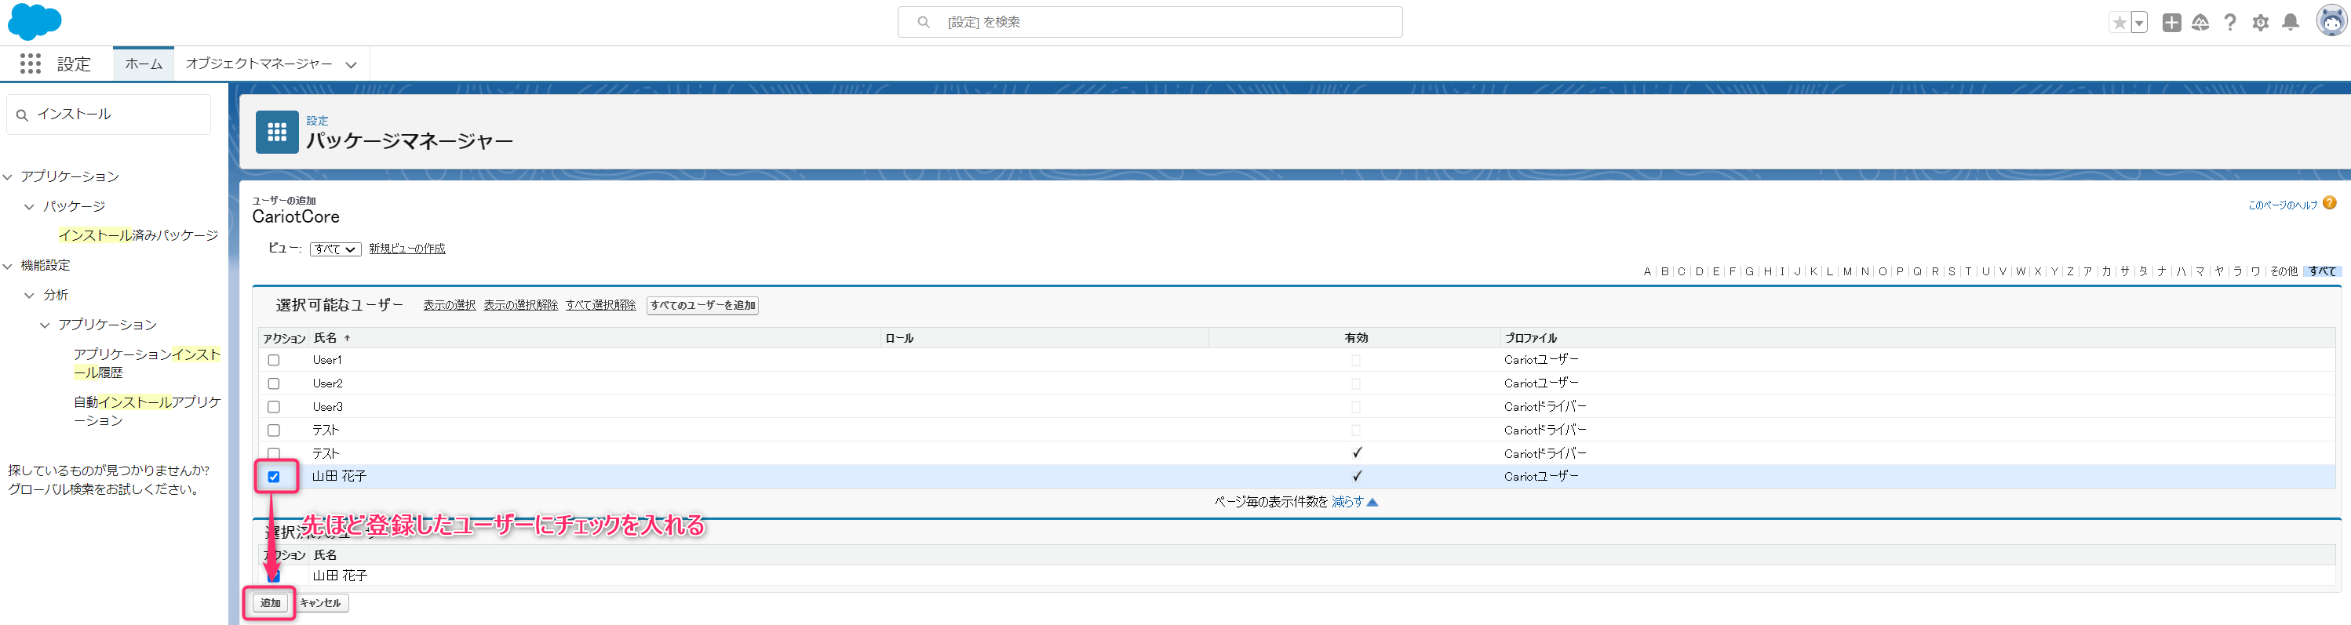Screen dimensions: 2351x625
Task: Filter users by kana ワ
Action: point(2255,271)
